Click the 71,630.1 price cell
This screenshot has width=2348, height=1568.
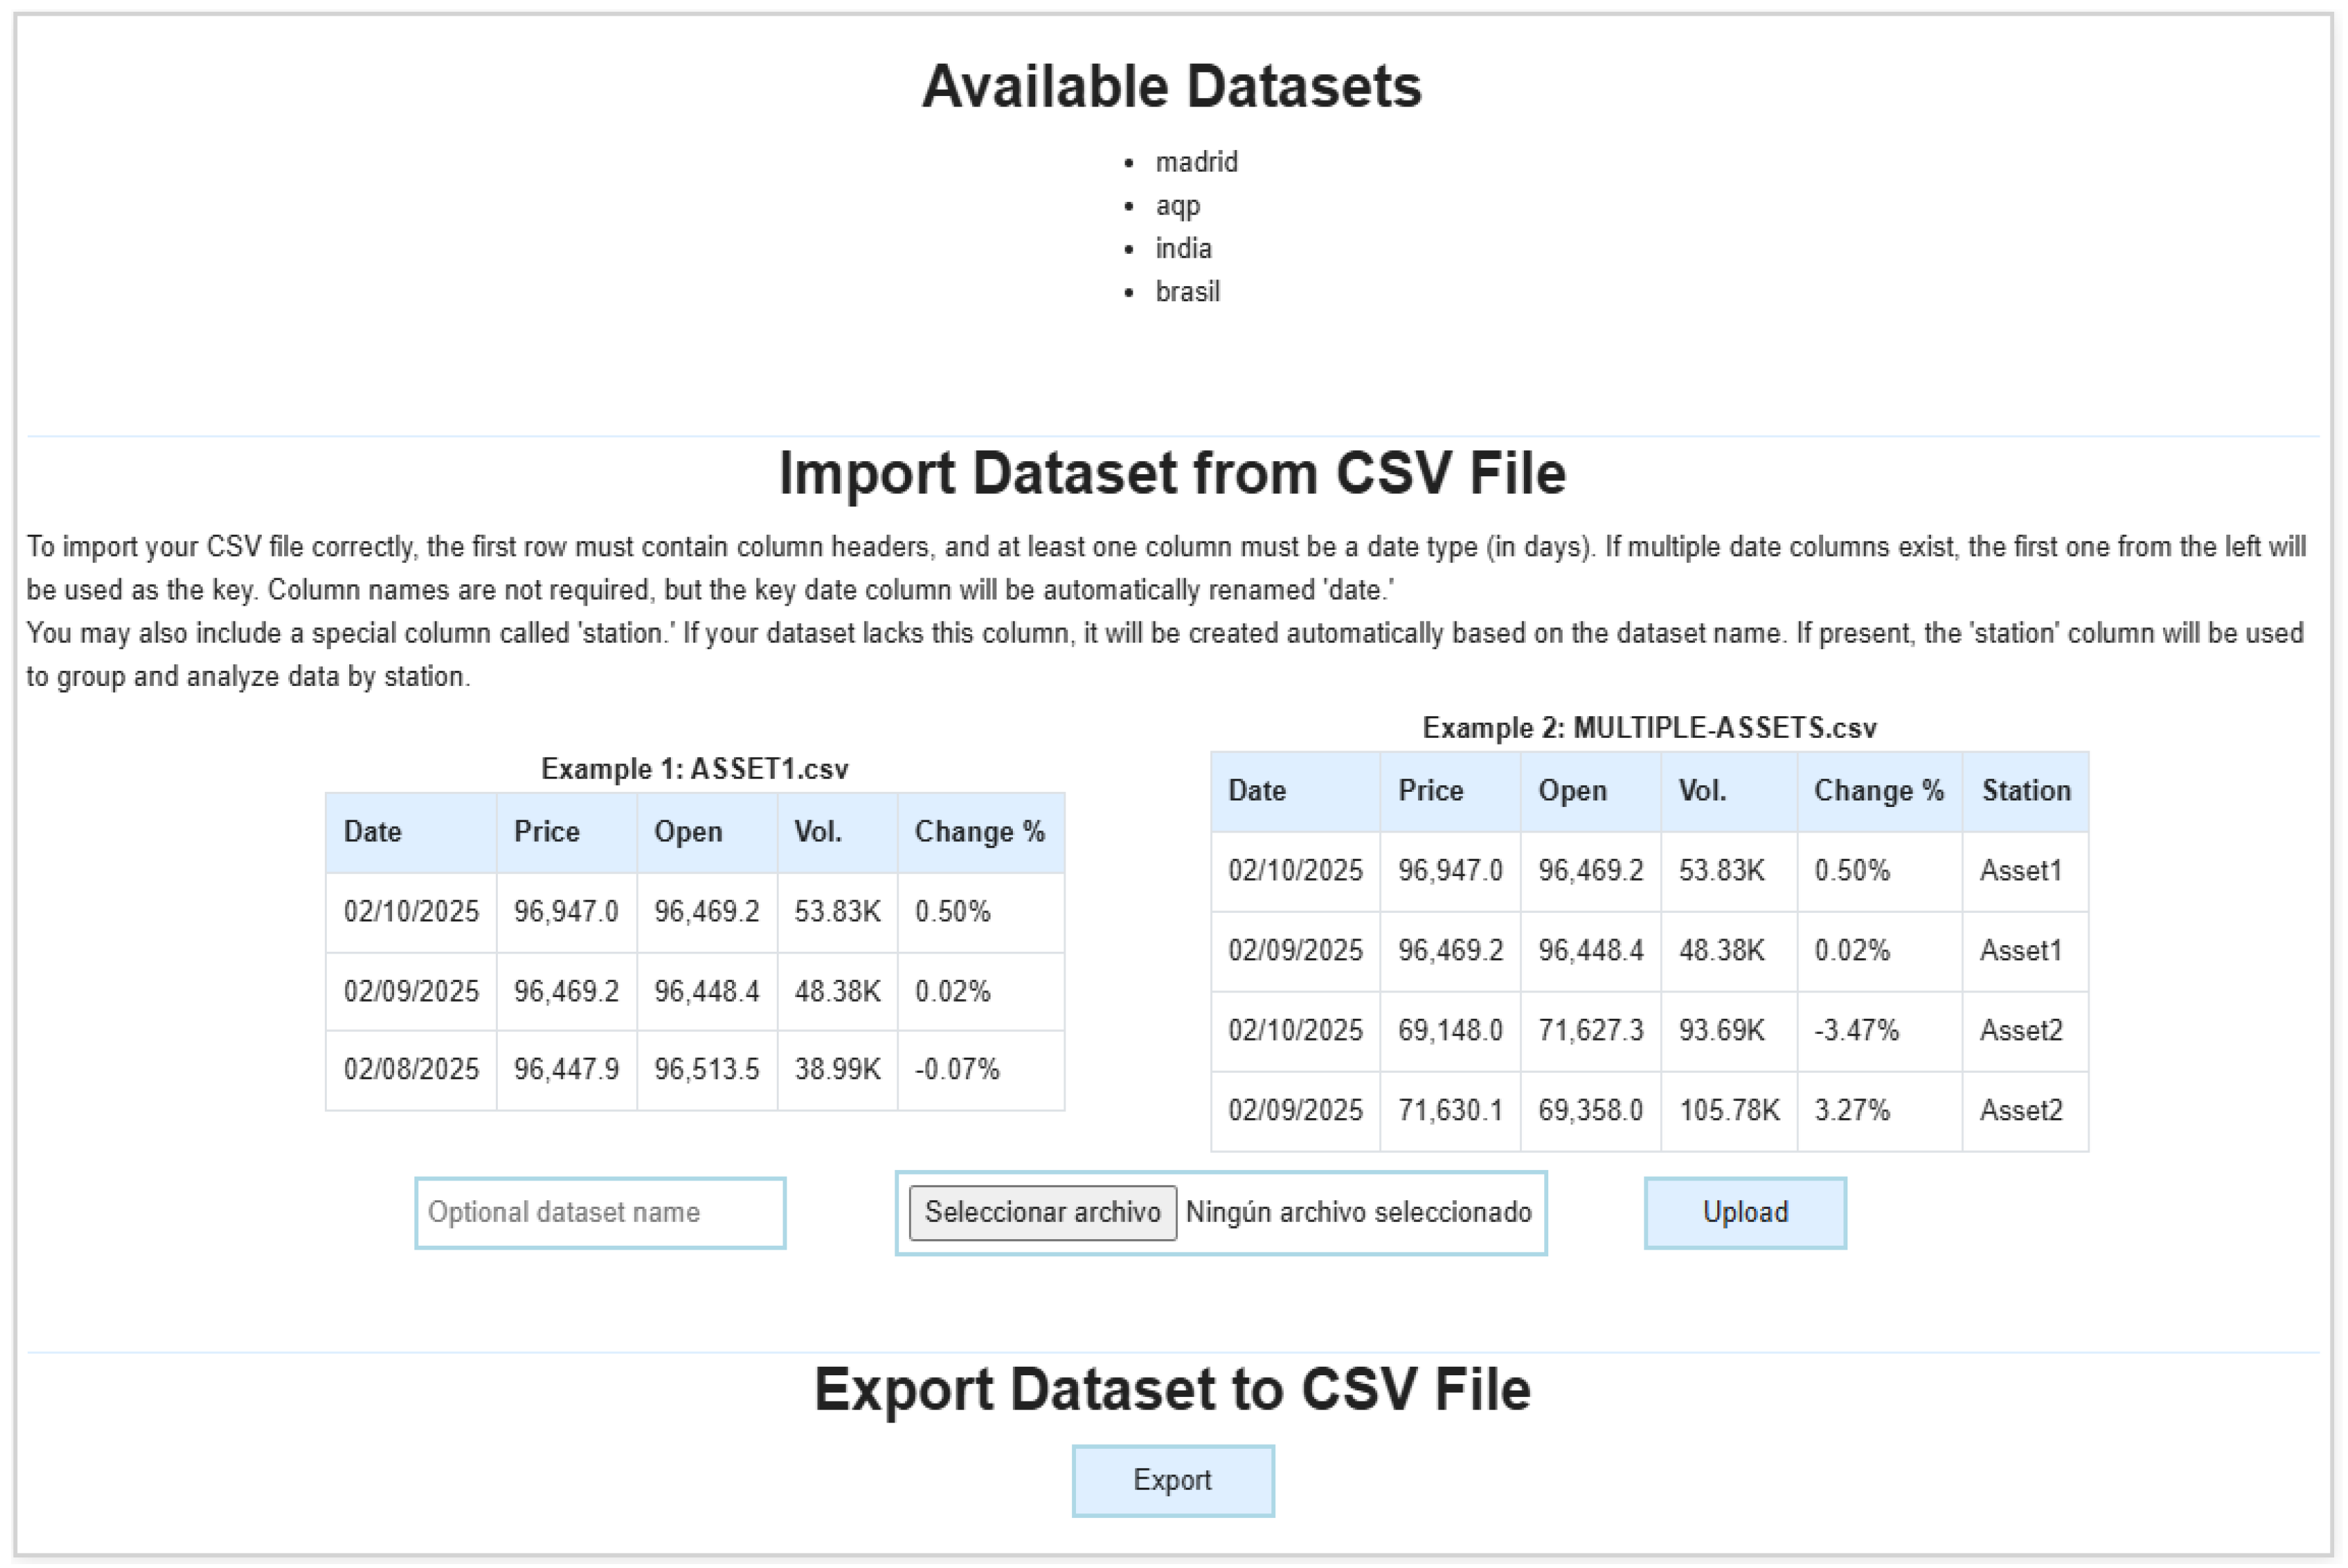pos(1450,1111)
